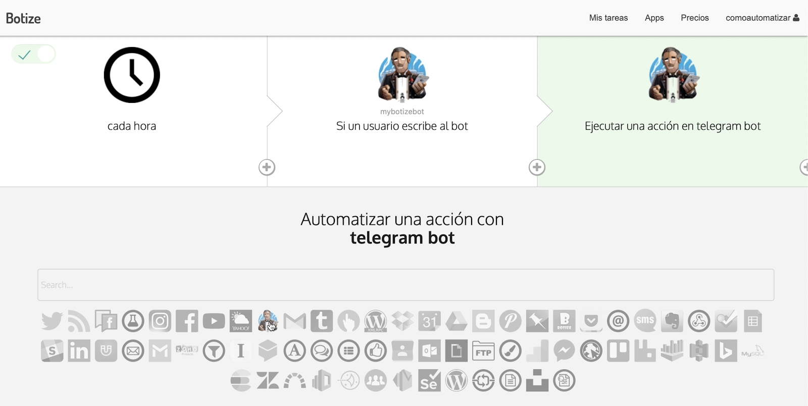Image resolution: width=808 pixels, height=406 pixels.
Task: Select the Instagram app icon
Action: click(x=160, y=321)
